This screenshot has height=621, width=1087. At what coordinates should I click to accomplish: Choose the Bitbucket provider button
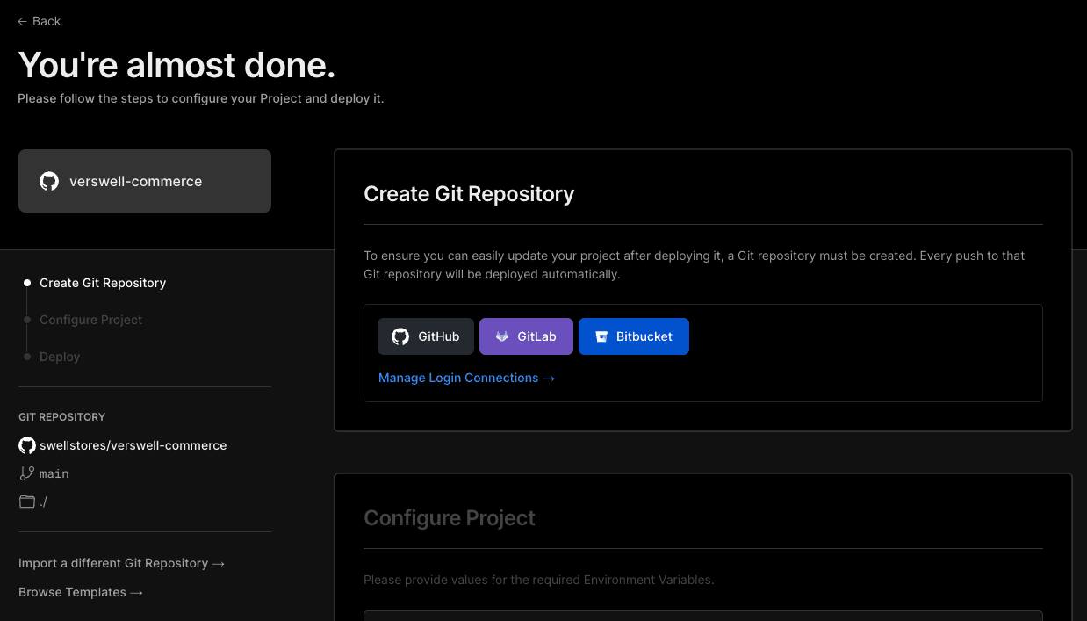(x=633, y=336)
